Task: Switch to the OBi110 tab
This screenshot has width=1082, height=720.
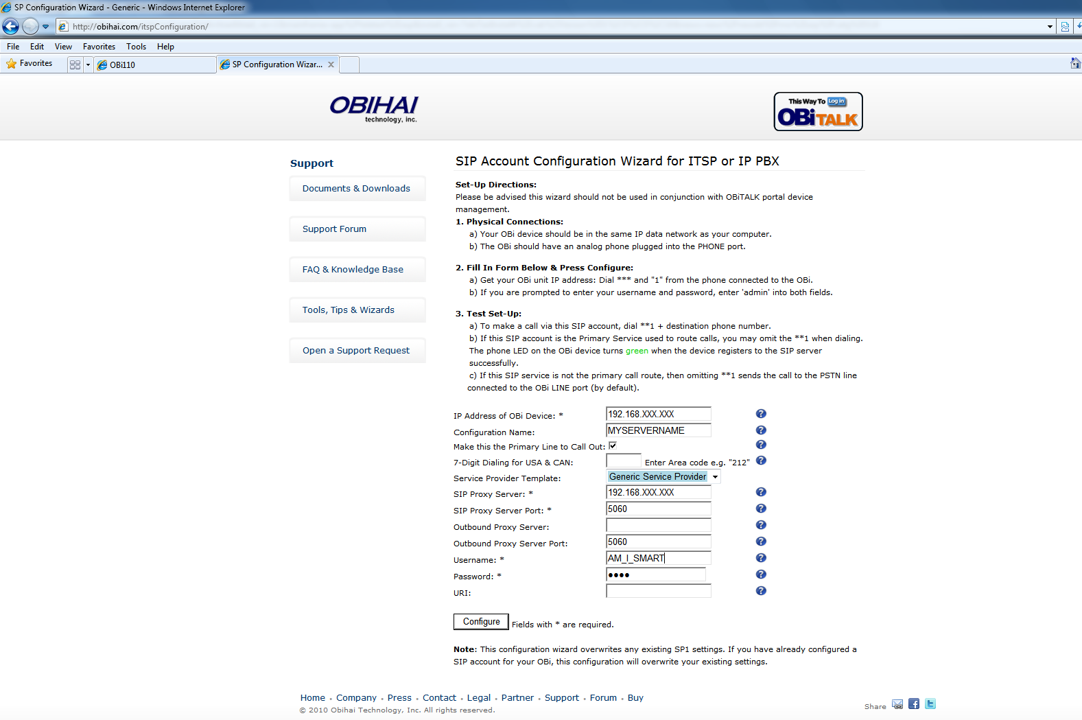Action: [x=155, y=65]
